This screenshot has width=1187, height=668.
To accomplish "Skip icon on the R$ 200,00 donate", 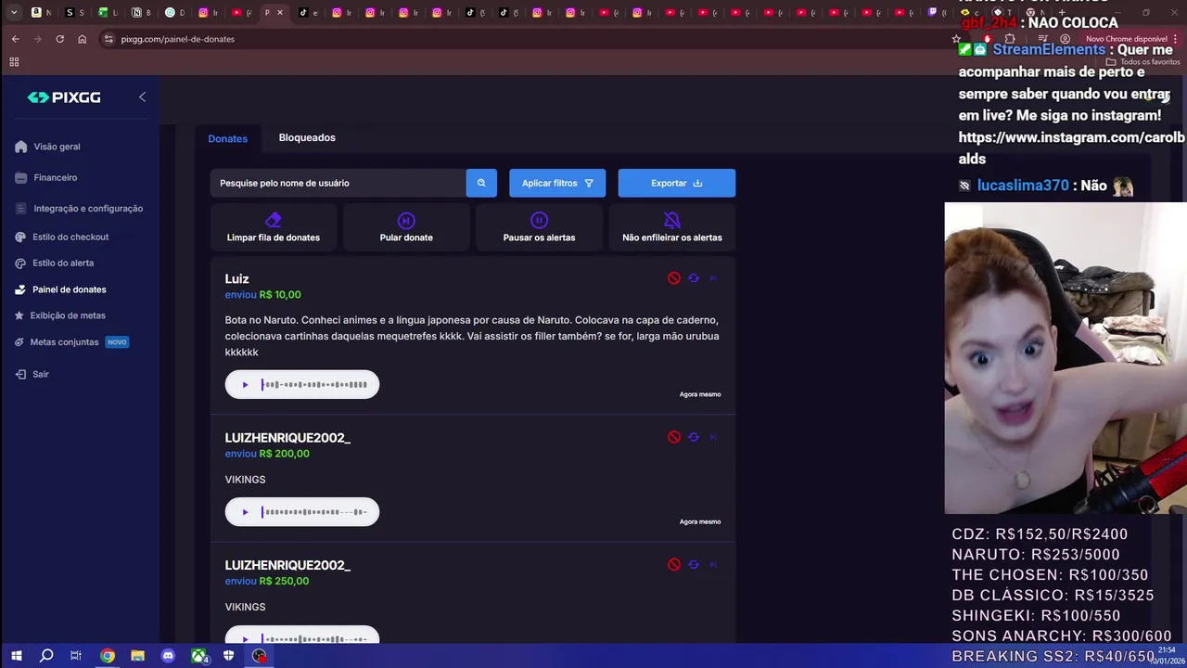I will [x=713, y=437].
